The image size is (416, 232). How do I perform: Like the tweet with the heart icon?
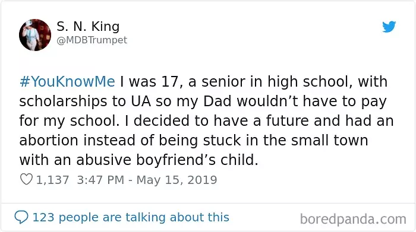tap(26, 179)
